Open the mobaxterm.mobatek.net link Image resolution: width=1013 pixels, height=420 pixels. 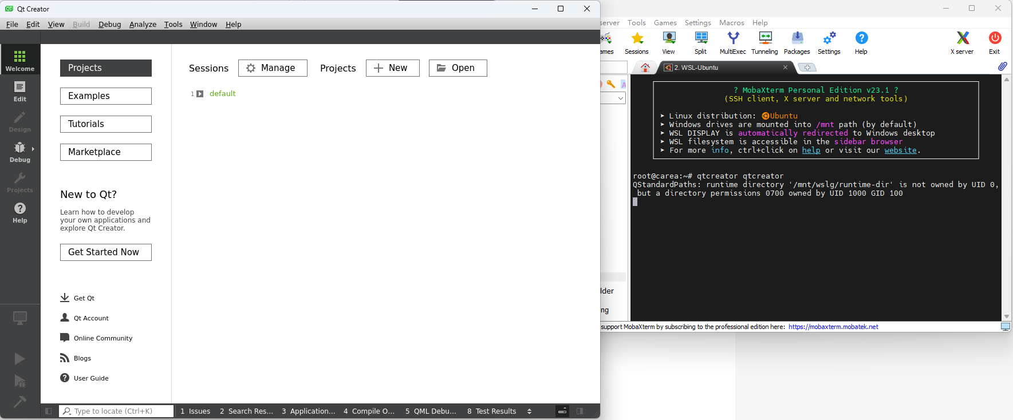coord(833,327)
